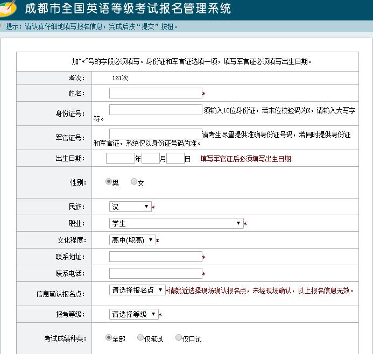
Task: Open the 文化程度 dropdown showing 高中(职高)
Action: point(132,240)
